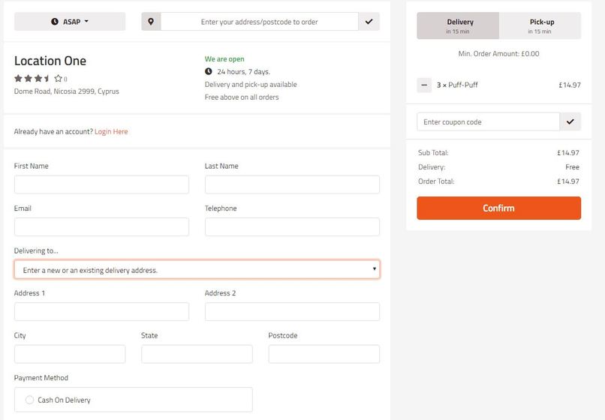Expand the delivery address selection dropdown
Image resolution: width=605 pixels, height=420 pixels.
coord(197,269)
